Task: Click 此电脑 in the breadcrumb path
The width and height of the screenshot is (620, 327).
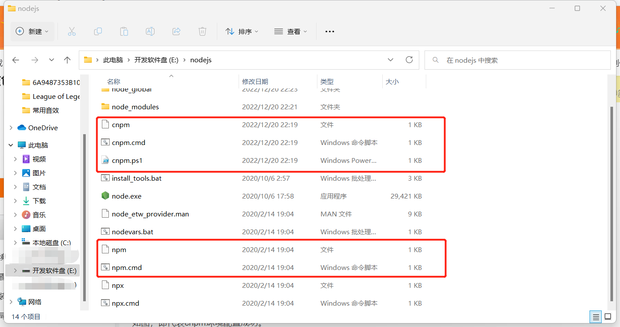Action: pyautogui.click(x=113, y=60)
